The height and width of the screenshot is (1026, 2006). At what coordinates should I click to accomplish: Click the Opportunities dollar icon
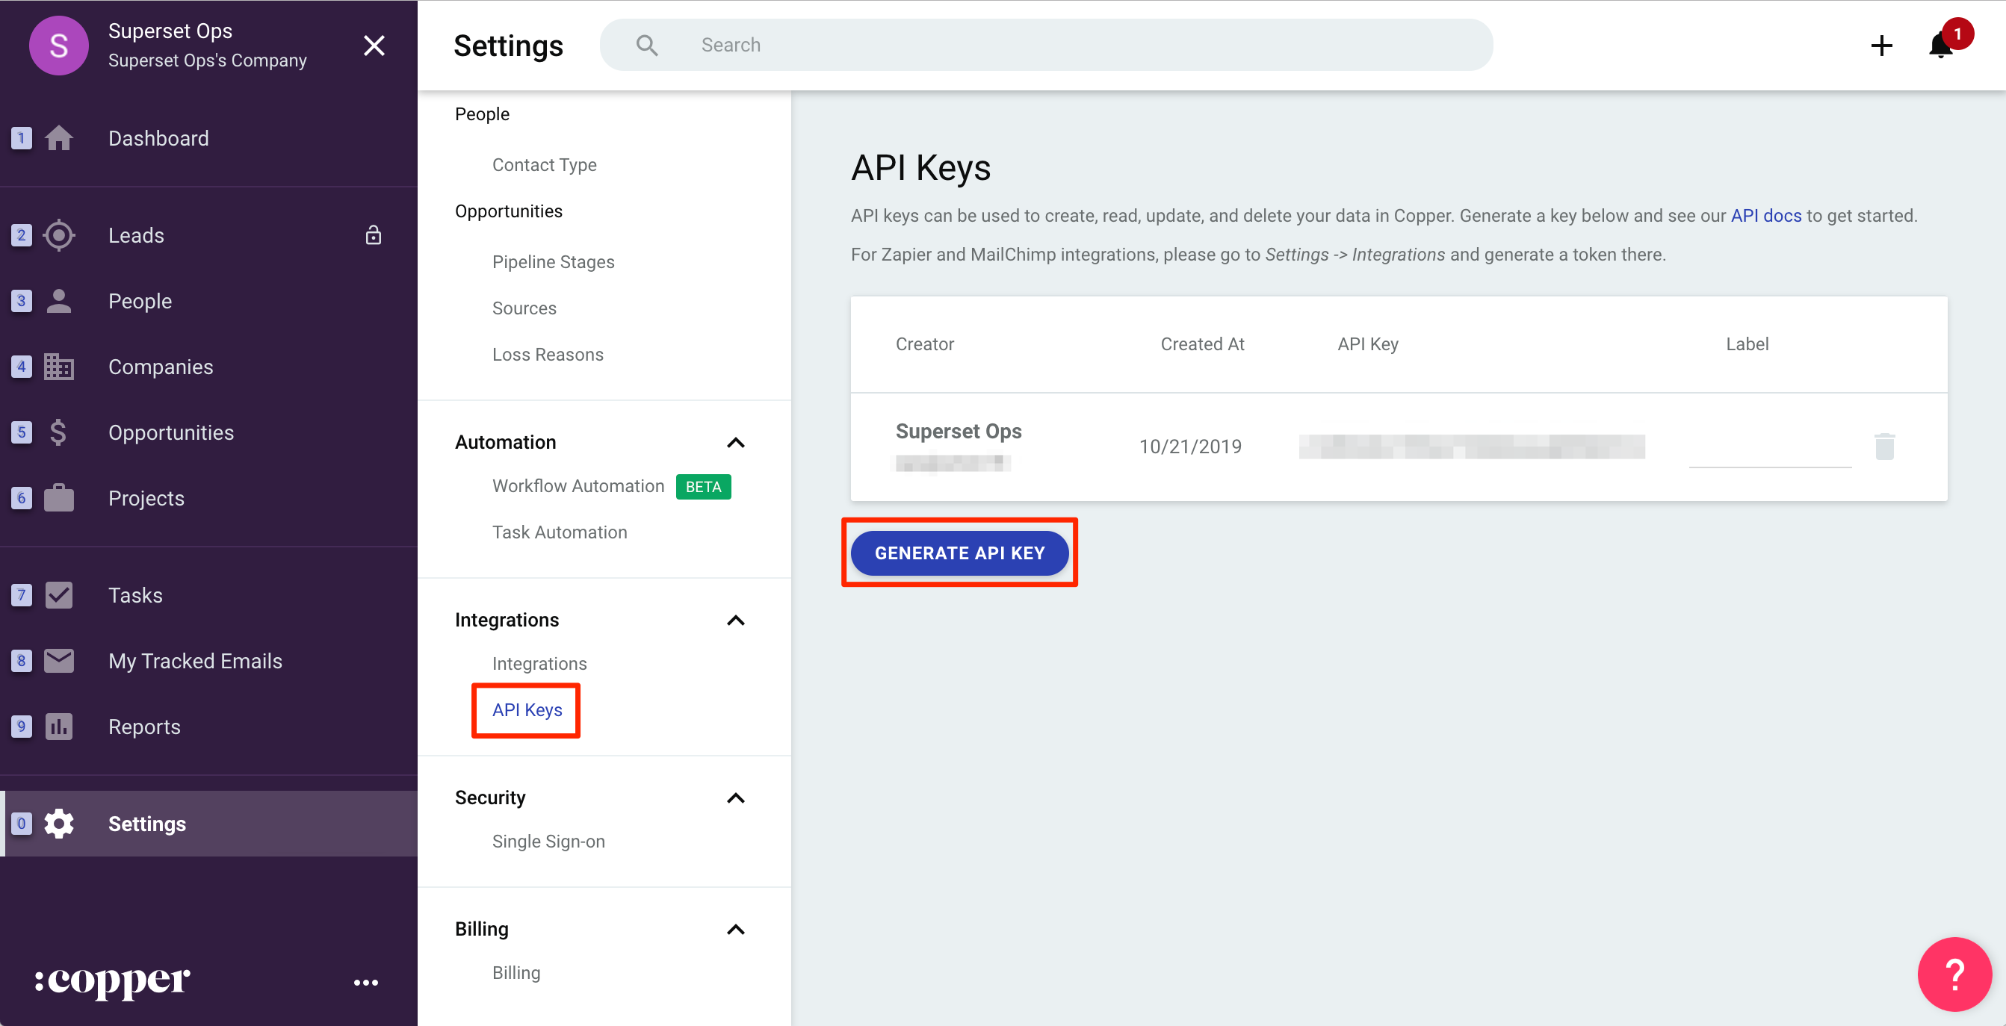(x=58, y=433)
